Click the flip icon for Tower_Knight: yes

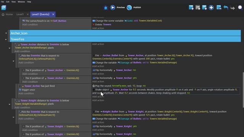coord(94,126)
